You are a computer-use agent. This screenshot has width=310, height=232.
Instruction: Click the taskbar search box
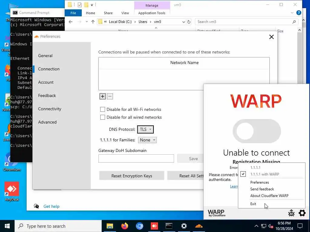point(58,226)
